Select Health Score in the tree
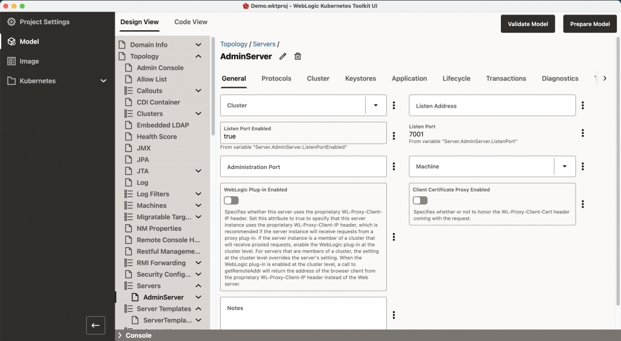The width and height of the screenshot is (621, 341). point(157,136)
